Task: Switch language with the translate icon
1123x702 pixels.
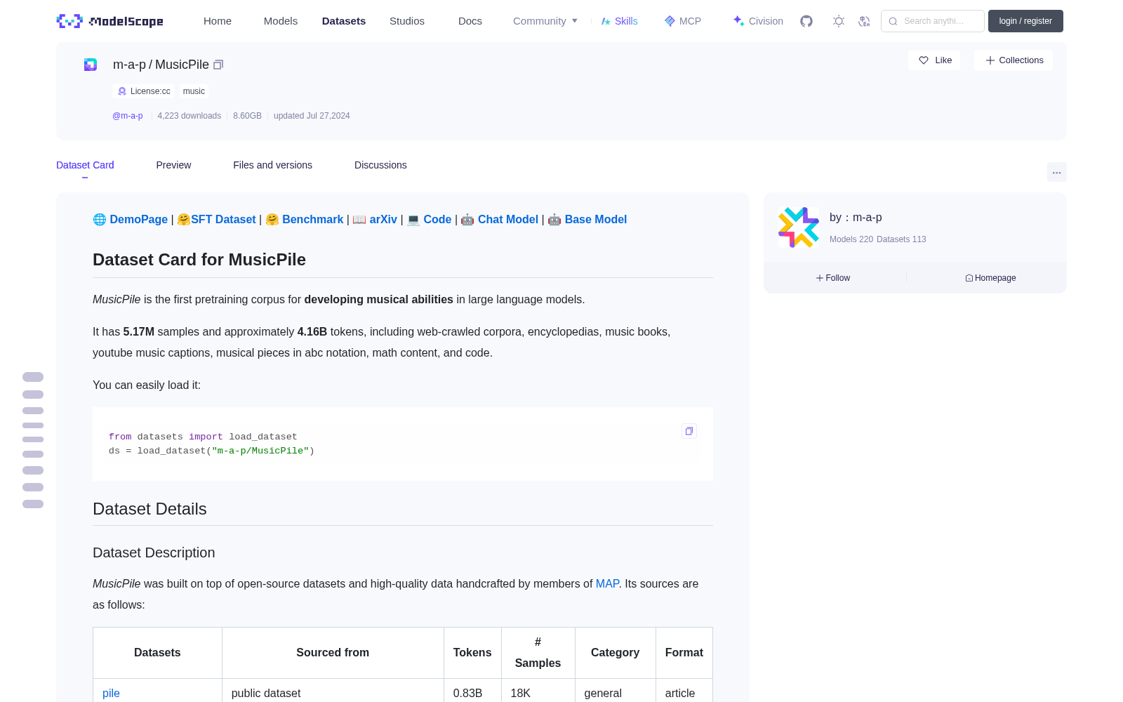Action: click(x=865, y=21)
